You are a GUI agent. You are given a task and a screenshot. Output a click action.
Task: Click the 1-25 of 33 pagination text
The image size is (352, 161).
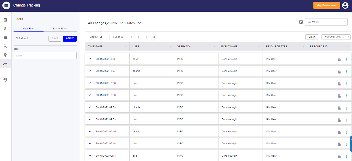[x=118, y=37]
